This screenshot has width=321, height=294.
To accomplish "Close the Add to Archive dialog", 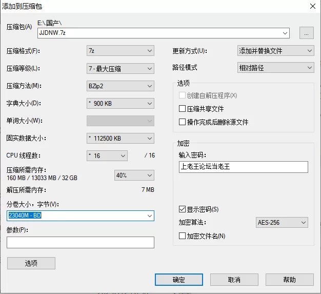I will pyautogui.click(x=313, y=6).
